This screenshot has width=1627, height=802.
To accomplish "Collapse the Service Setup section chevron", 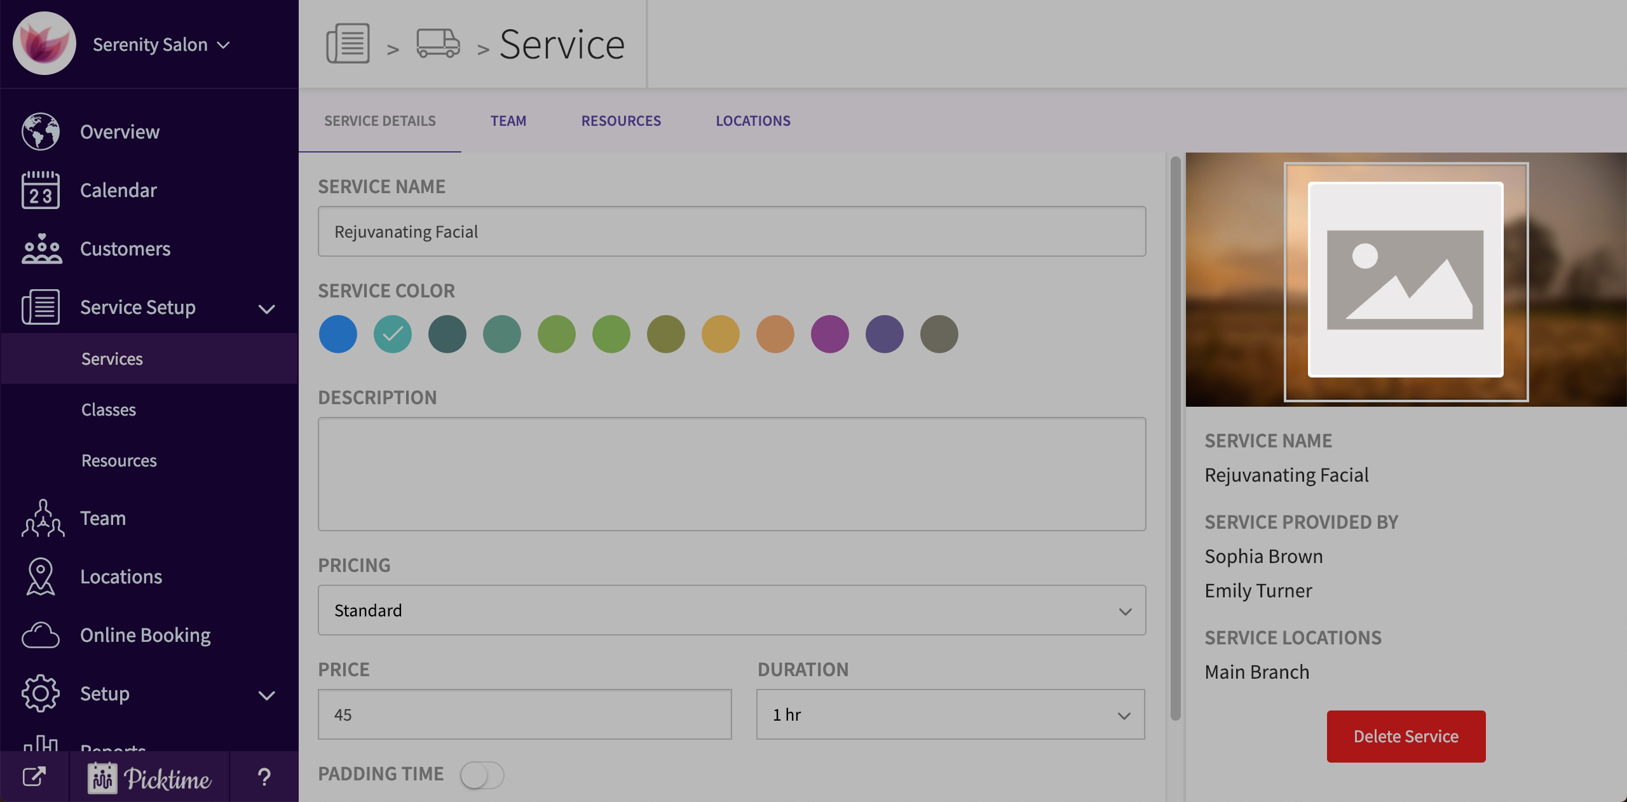I will [x=267, y=308].
